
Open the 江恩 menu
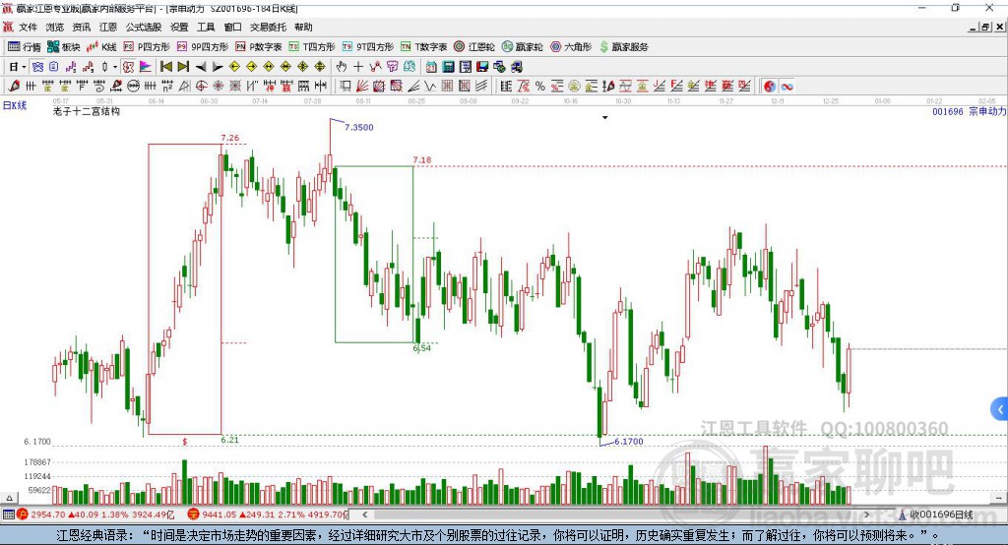click(x=108, y=27)
